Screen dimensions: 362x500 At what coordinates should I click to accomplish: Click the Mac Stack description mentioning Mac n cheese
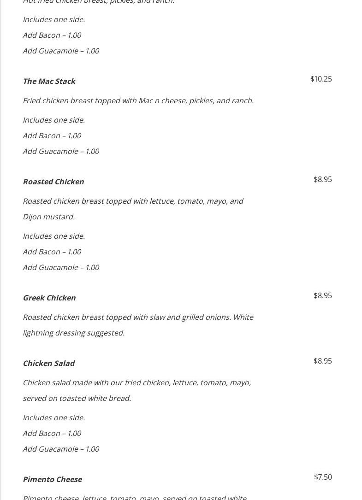coord(138,100)
